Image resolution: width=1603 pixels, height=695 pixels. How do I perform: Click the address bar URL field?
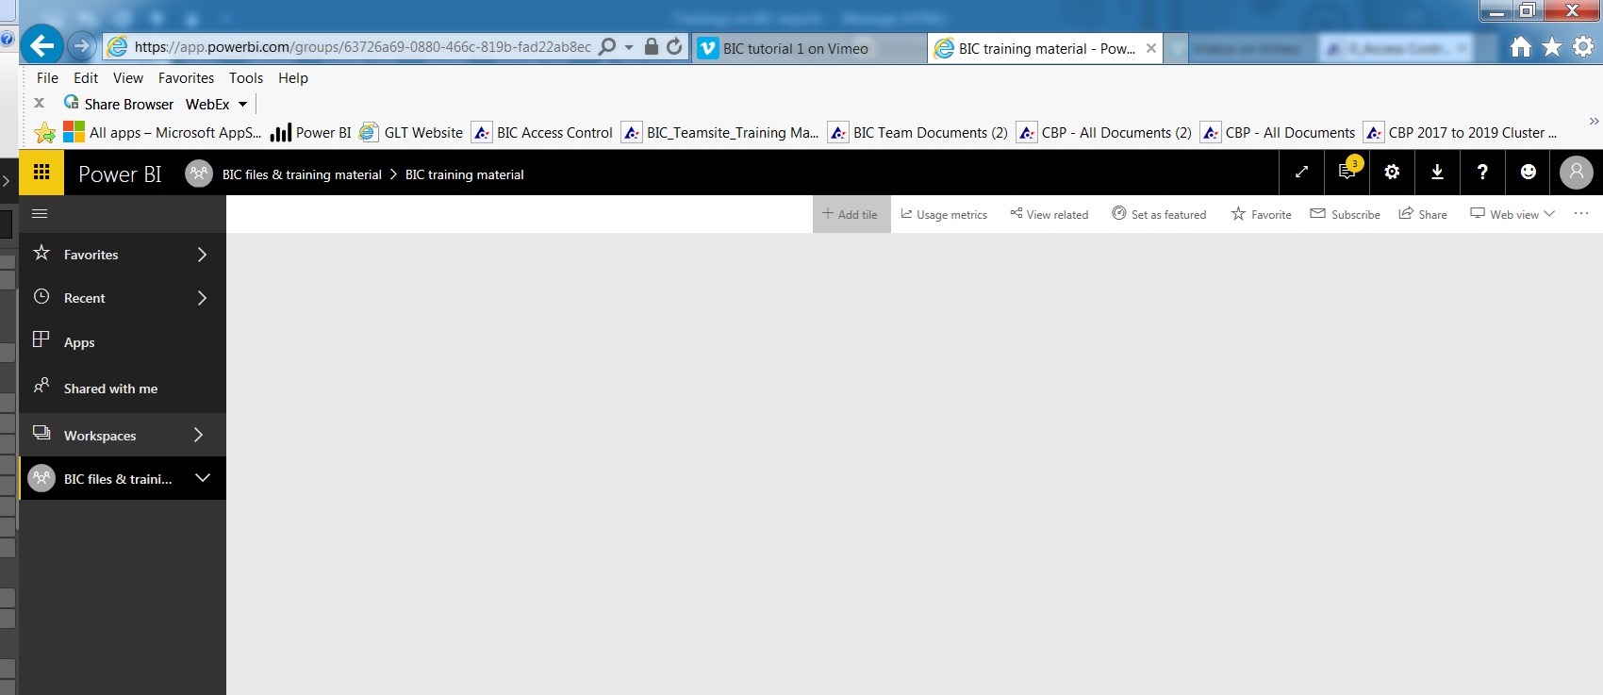tap(362, 46)
